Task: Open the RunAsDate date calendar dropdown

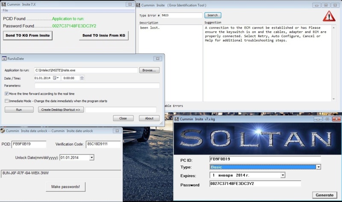Action: tap(56, 78)
